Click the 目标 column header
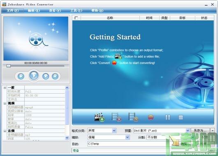Image resolution: width=218 pixels, height=156 pixels. [182, 18]
